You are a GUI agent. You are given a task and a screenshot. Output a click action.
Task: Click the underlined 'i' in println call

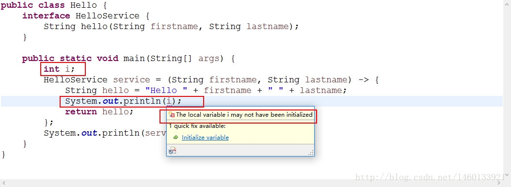point(169,101)
